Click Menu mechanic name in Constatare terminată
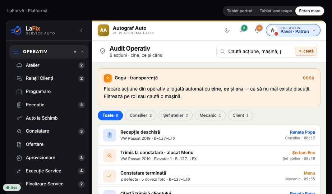 pos(309,173)
